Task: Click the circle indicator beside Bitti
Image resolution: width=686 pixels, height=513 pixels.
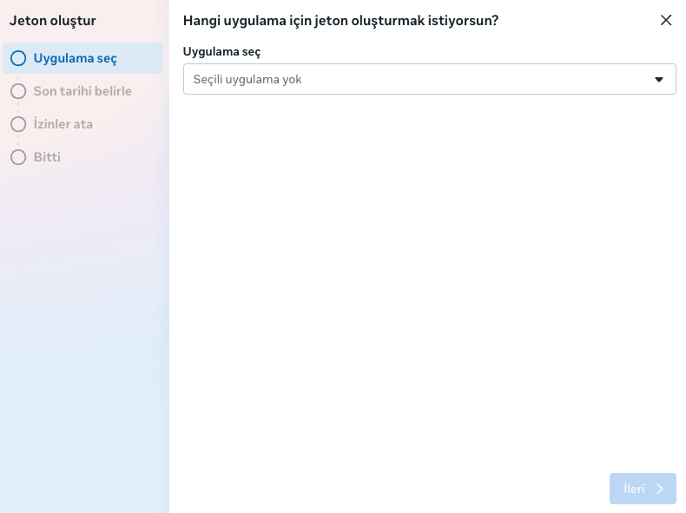Action: point(18,157)
